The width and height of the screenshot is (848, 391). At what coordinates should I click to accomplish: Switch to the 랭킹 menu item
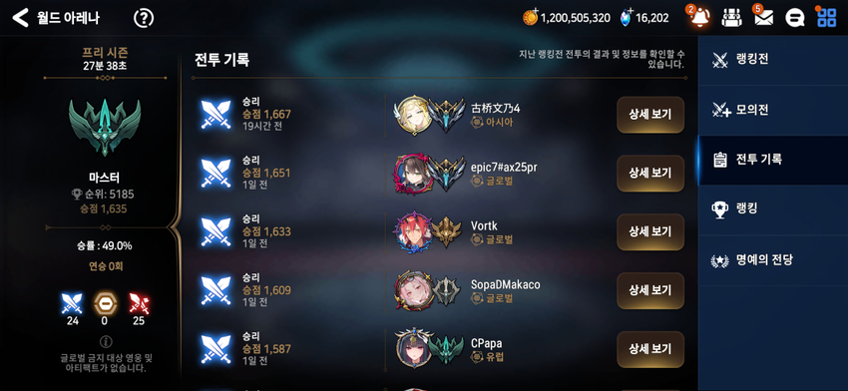[773, 209]
